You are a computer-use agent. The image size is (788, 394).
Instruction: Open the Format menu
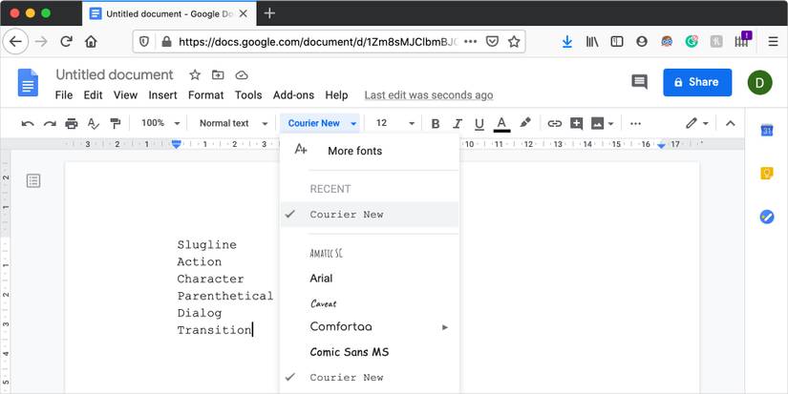tap(205, 95)
